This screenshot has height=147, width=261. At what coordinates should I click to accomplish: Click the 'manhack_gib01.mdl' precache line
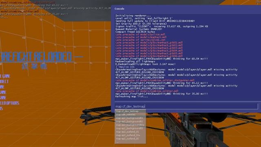point(149,42)
